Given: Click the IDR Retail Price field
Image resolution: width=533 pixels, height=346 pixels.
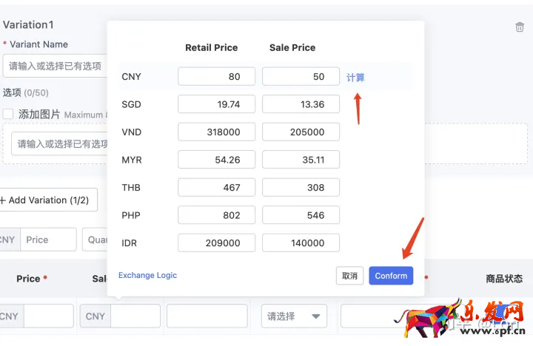Looking at the screenshot, I should click(x=216, y=242).
